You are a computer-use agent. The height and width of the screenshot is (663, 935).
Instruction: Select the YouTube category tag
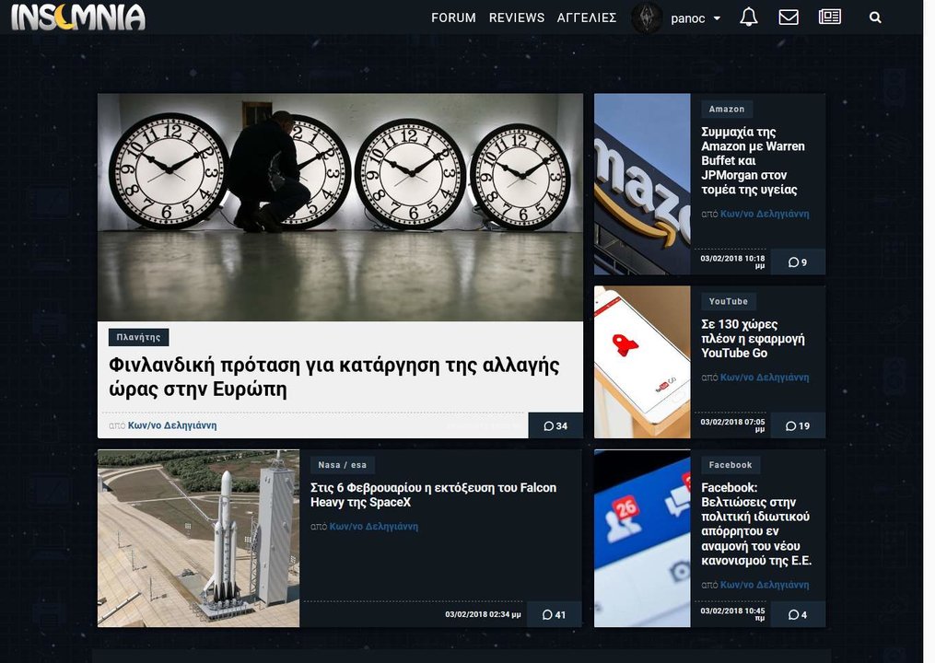tap(729, 301)
